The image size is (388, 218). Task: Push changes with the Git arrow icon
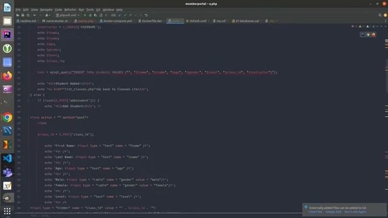click(x=130, y=15)
